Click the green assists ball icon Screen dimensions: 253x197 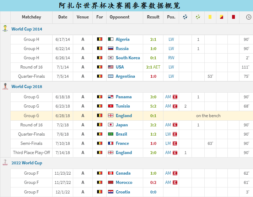click(198, 17)
